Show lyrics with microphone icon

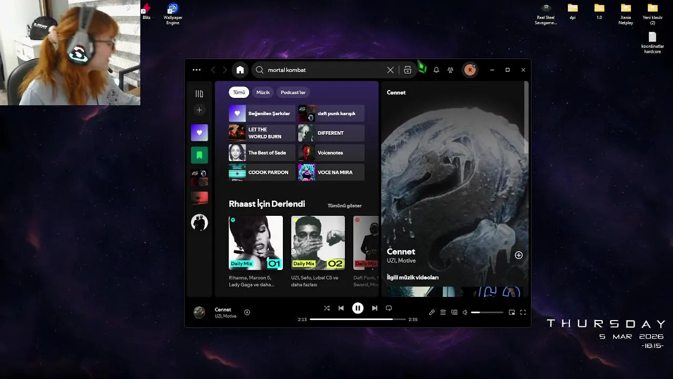click(432, 312)
